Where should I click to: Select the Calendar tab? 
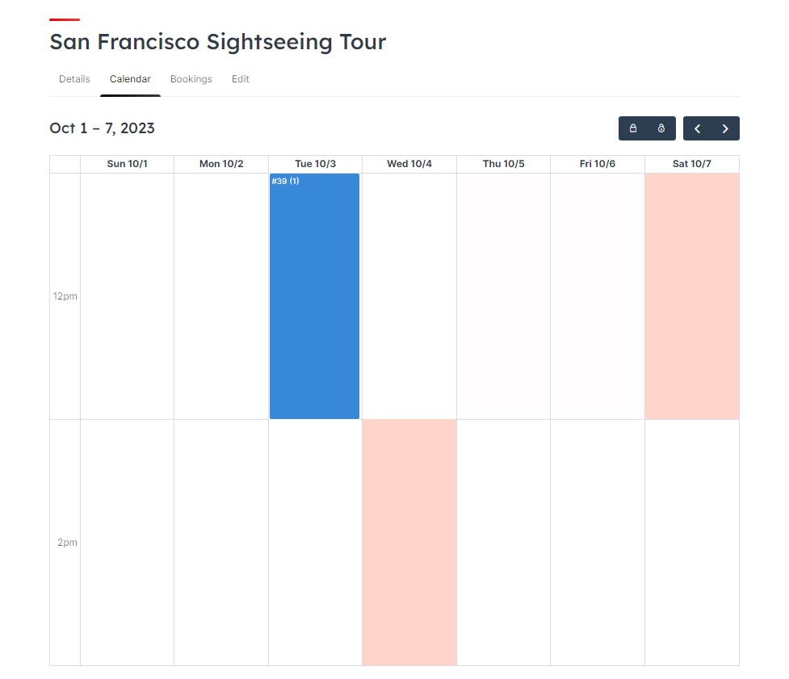point(130,79)
